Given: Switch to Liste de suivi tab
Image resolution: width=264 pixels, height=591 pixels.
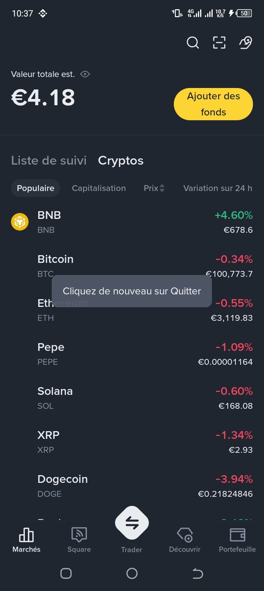Looking at the screenshot, I should (49, 161).
